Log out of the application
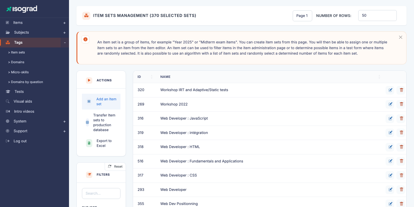 click(x=20, y=141)
